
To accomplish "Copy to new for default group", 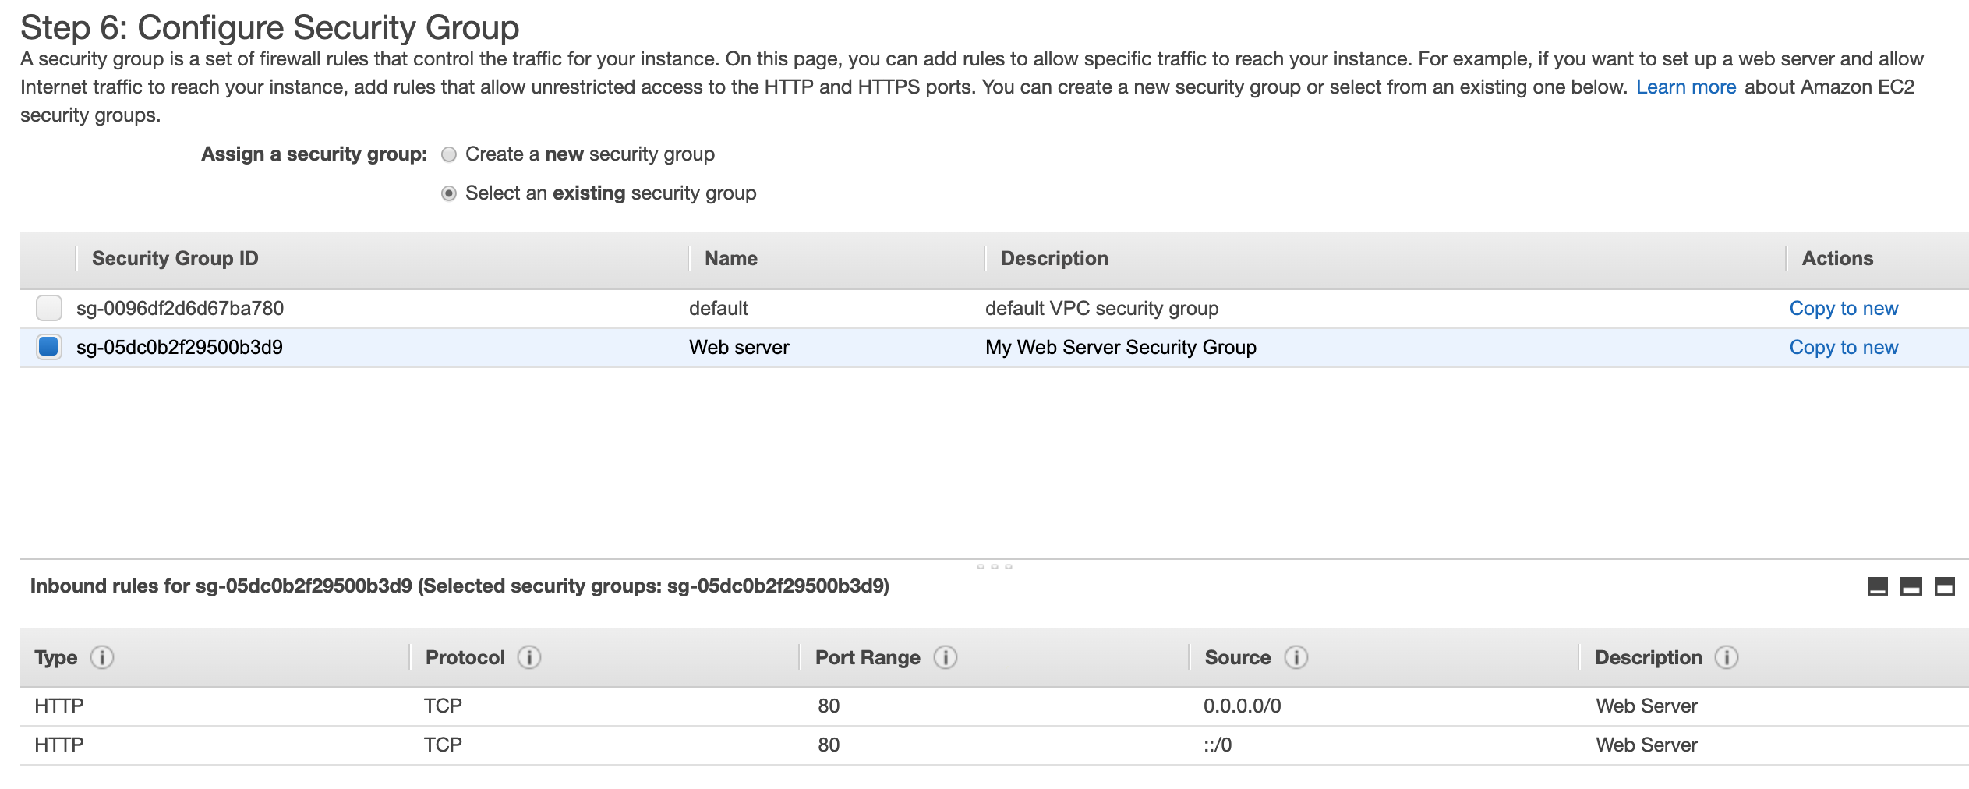I will tap(1844, 308).
